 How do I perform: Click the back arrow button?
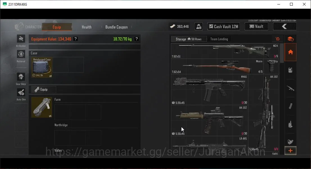[x=284, y=26]
